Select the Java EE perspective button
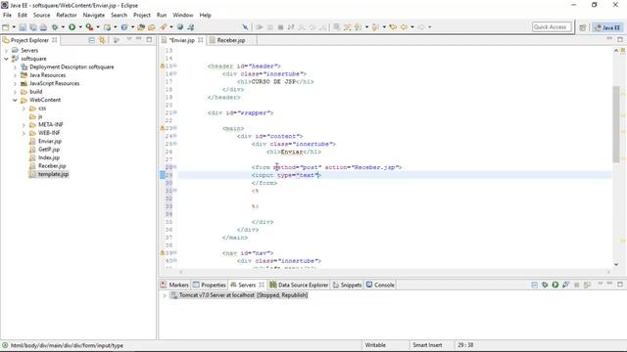627x352 pixels. (x=607, y=27)
